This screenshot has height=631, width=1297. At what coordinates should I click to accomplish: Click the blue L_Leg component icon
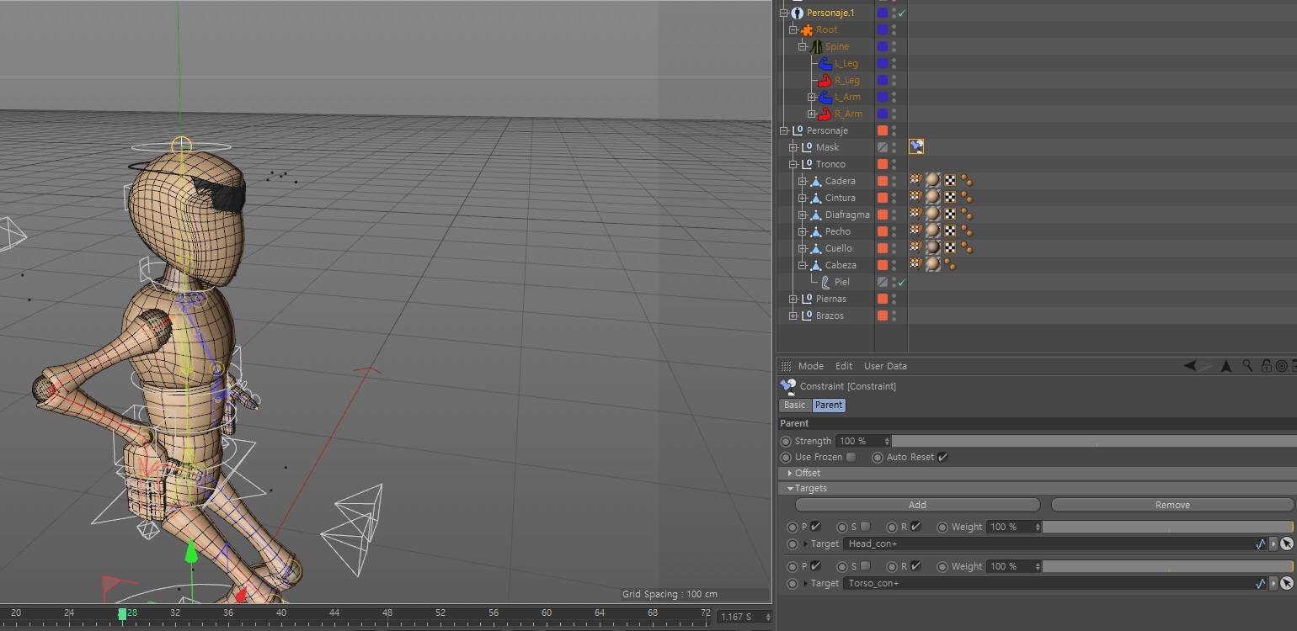(x=825, y=63)
